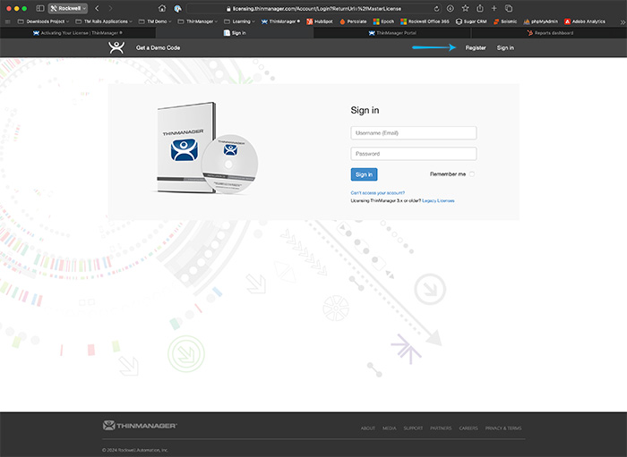The width and height of the screenshot is (627, 457).
Task: Open Get a Demo Code link
Action: click(x=158, y=48)
